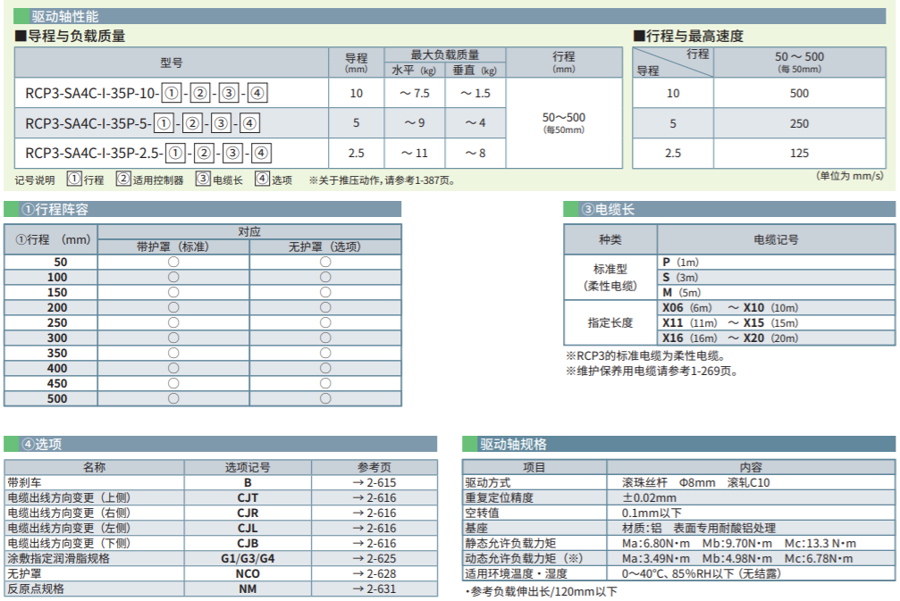Image resolution: width=900 pixels, height=601 pixels.
Task: Select the stroke 450 row label
Action: click(57, 384)
